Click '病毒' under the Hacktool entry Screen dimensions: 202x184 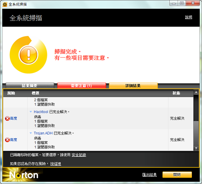point(37,117)
